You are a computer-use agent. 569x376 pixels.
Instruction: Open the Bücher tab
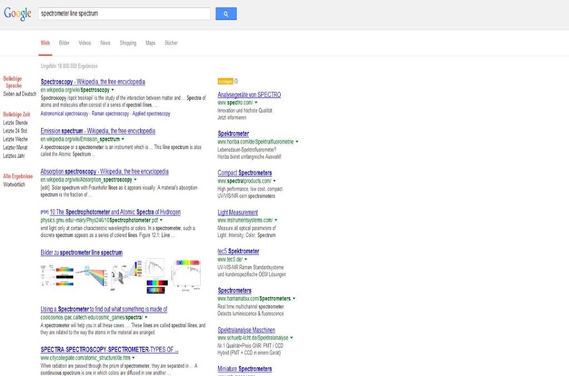(x=171, y=43)
